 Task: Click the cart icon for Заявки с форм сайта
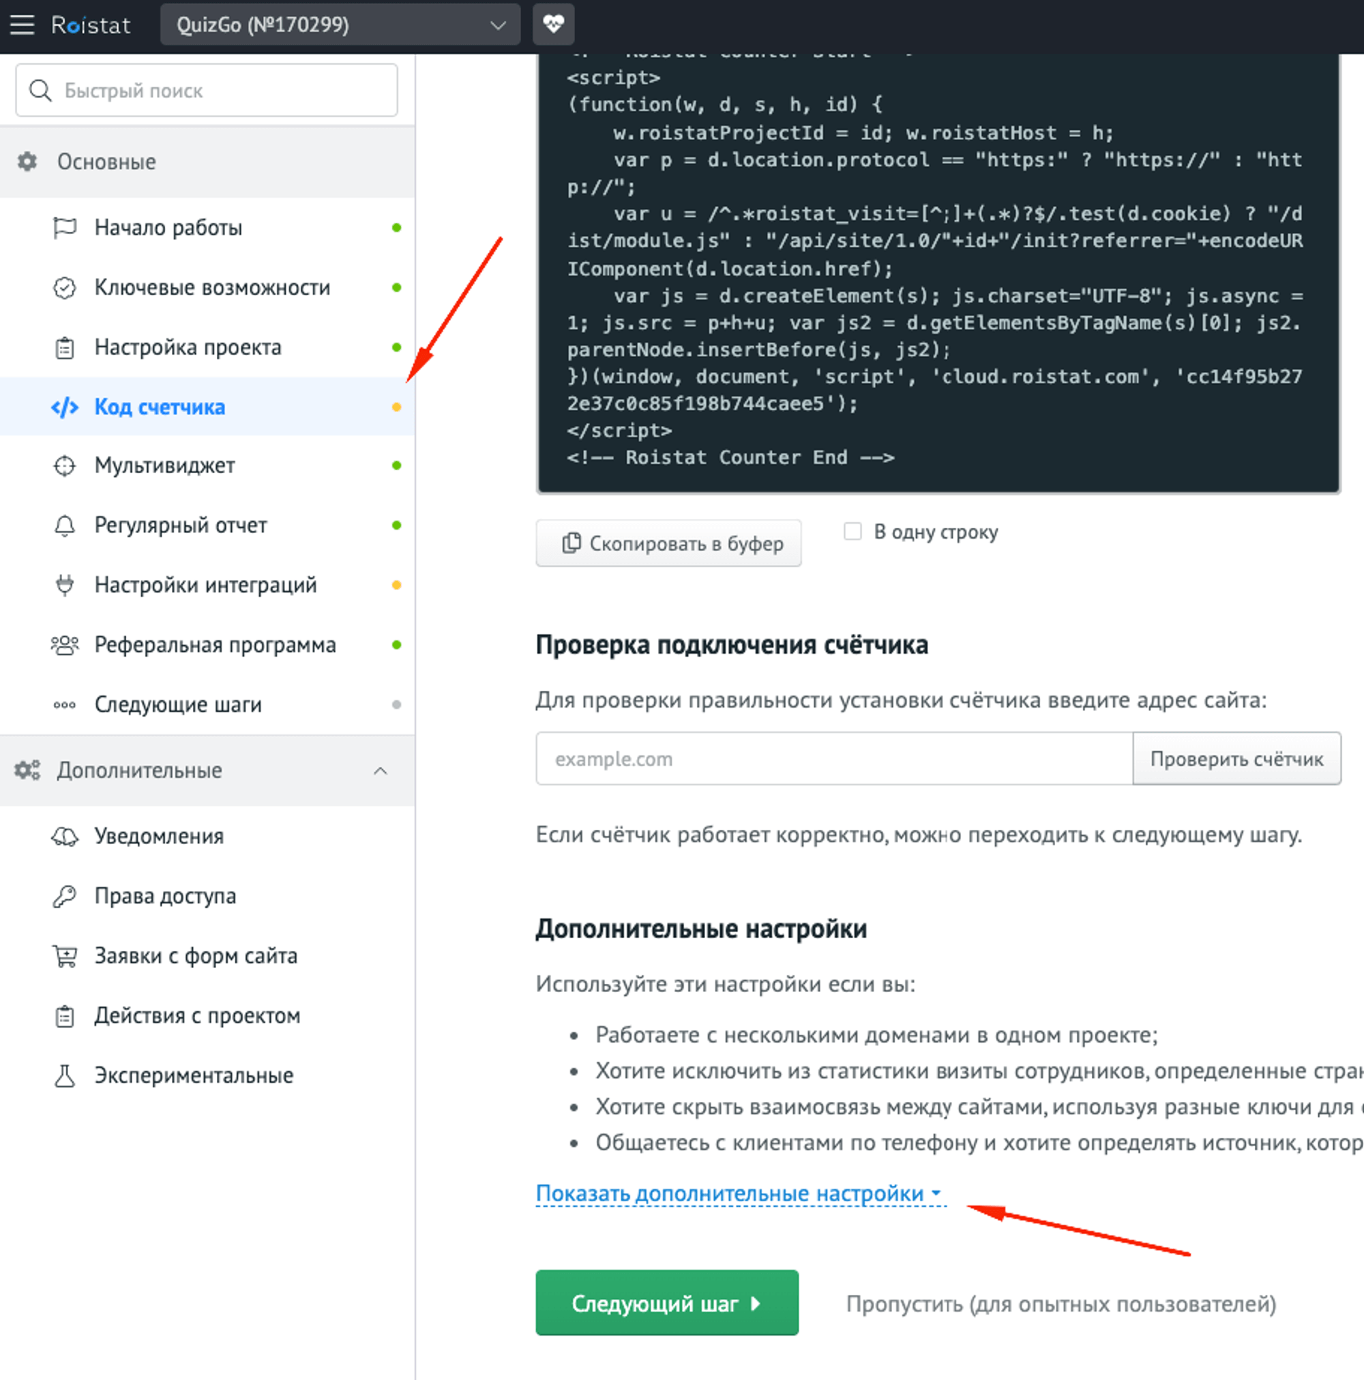(x=64, y=956)
